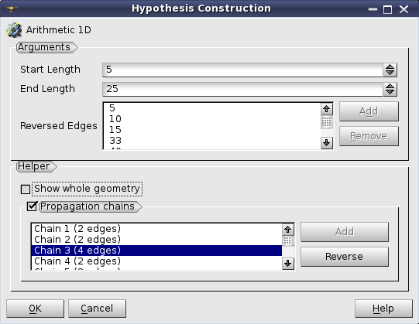Increase Start Length with the up arrow
This screenshot has height=324, width=419.
(390, 67)
